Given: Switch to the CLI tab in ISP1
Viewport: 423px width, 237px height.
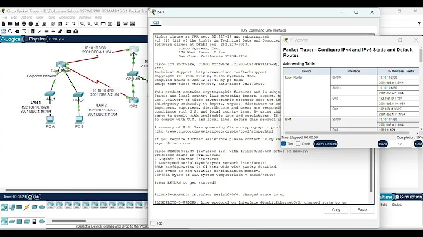Looking at the screenshot, I should point(156,23).
